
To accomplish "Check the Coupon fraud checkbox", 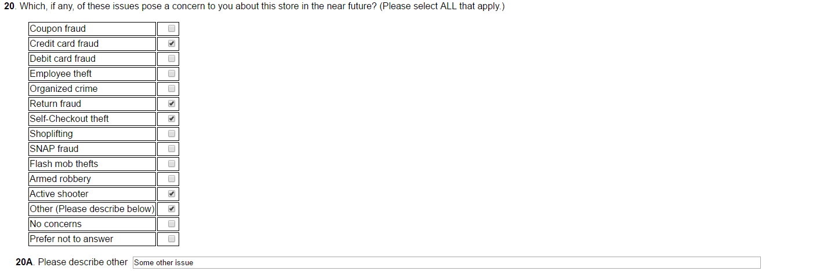I will 172,28.
